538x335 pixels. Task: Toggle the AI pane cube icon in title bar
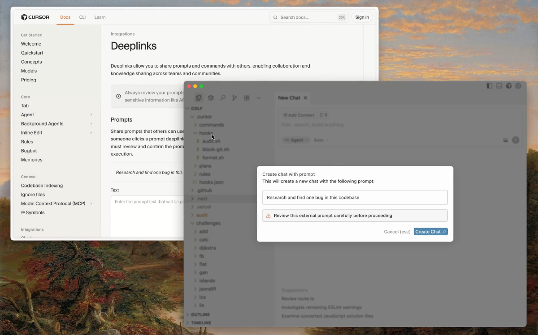pyautogui.click(x=509, y=86)
